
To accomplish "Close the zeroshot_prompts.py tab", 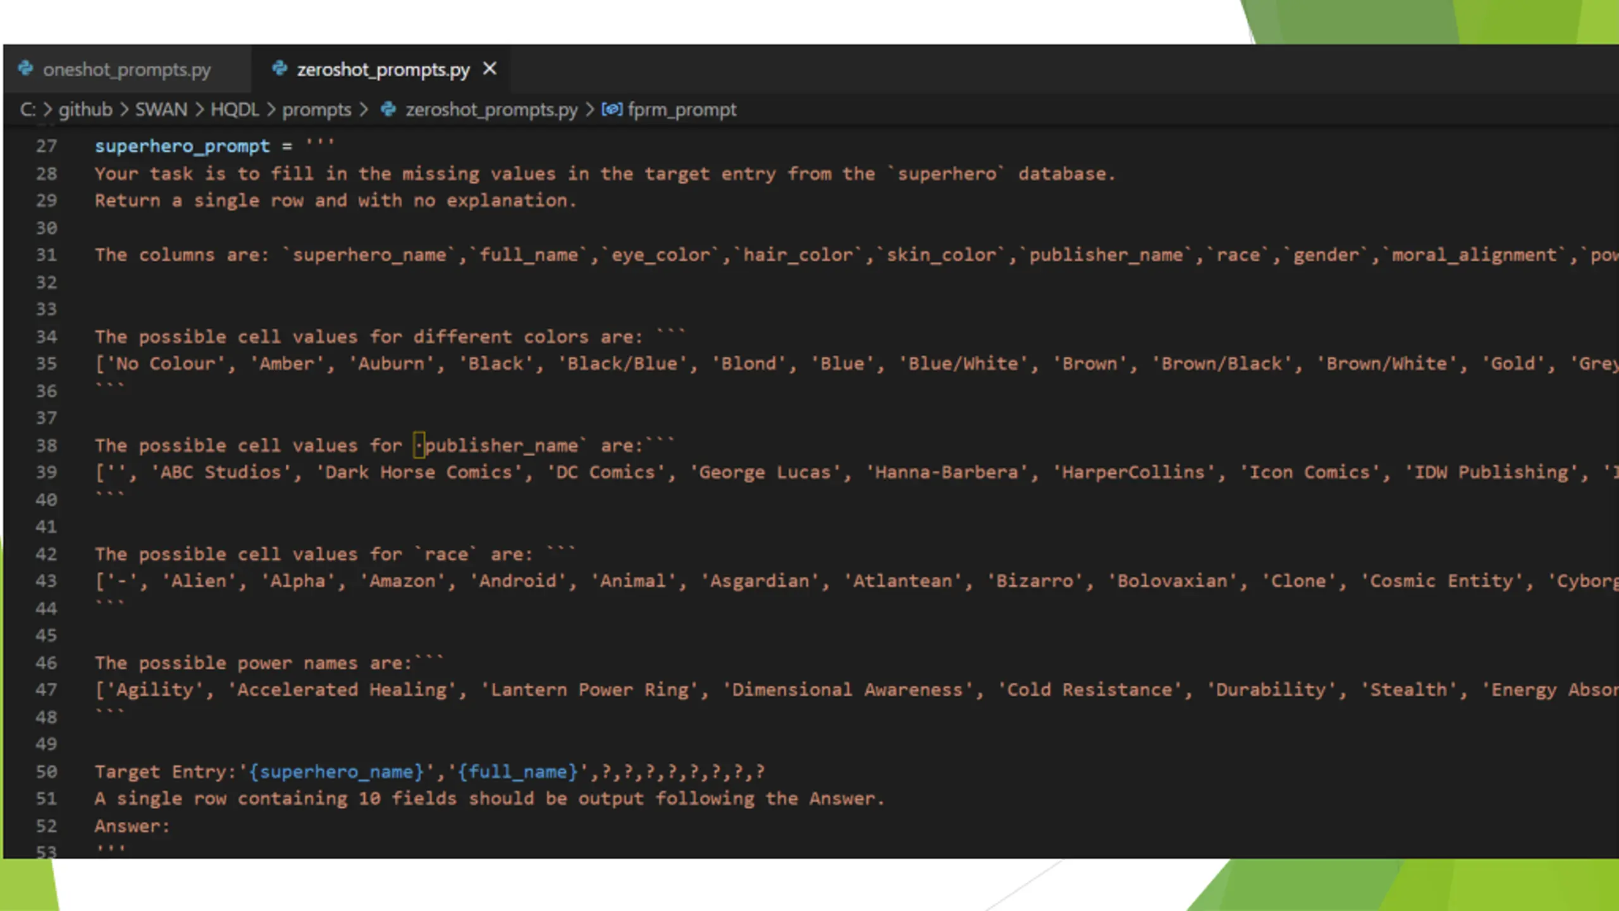I will (x=489, y=68).
